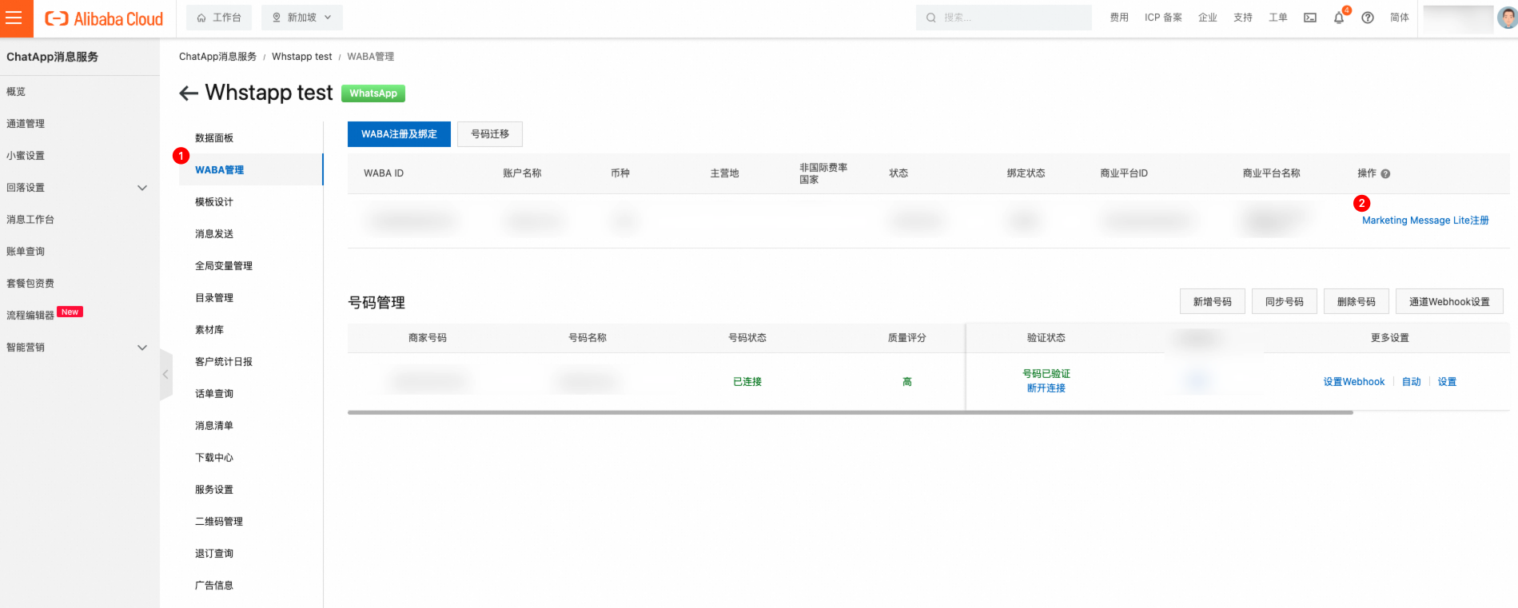Open the notifications bell
This screenshot has width=1518, height=608.
1339,18
